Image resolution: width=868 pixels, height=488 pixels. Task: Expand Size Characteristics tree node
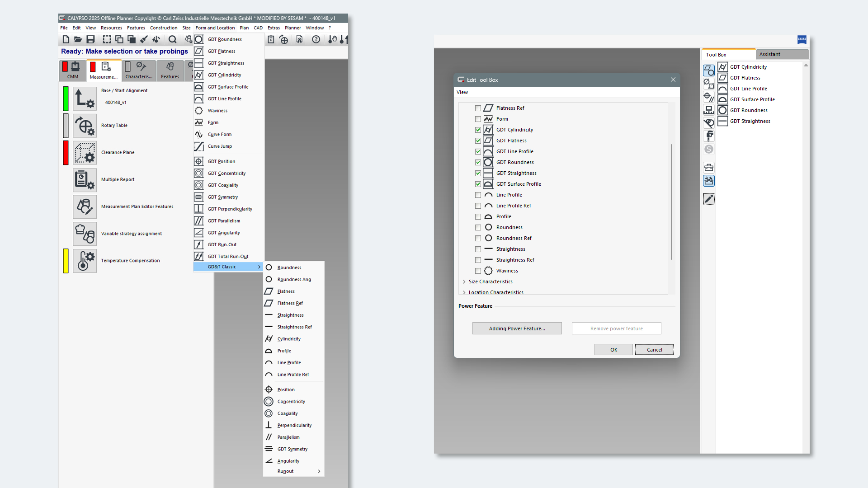[464, 282]
